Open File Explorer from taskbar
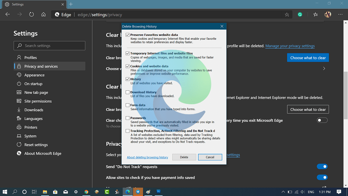This screenshot has height=196, width=348. (x=45, y=192)
